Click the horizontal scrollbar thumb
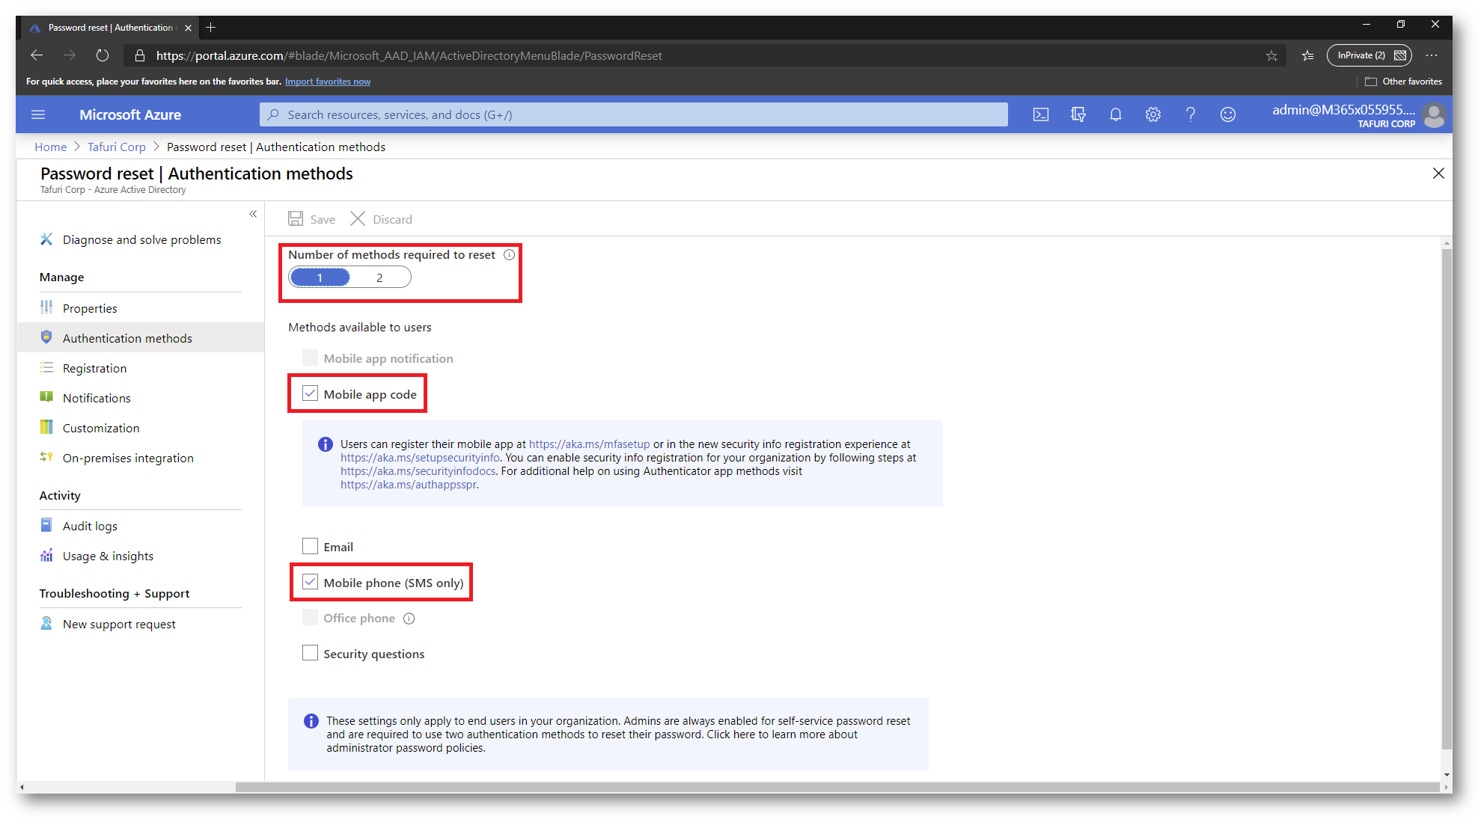Image resolution: width=1484 pixels, height=825 pixels. tap(837, 787)
